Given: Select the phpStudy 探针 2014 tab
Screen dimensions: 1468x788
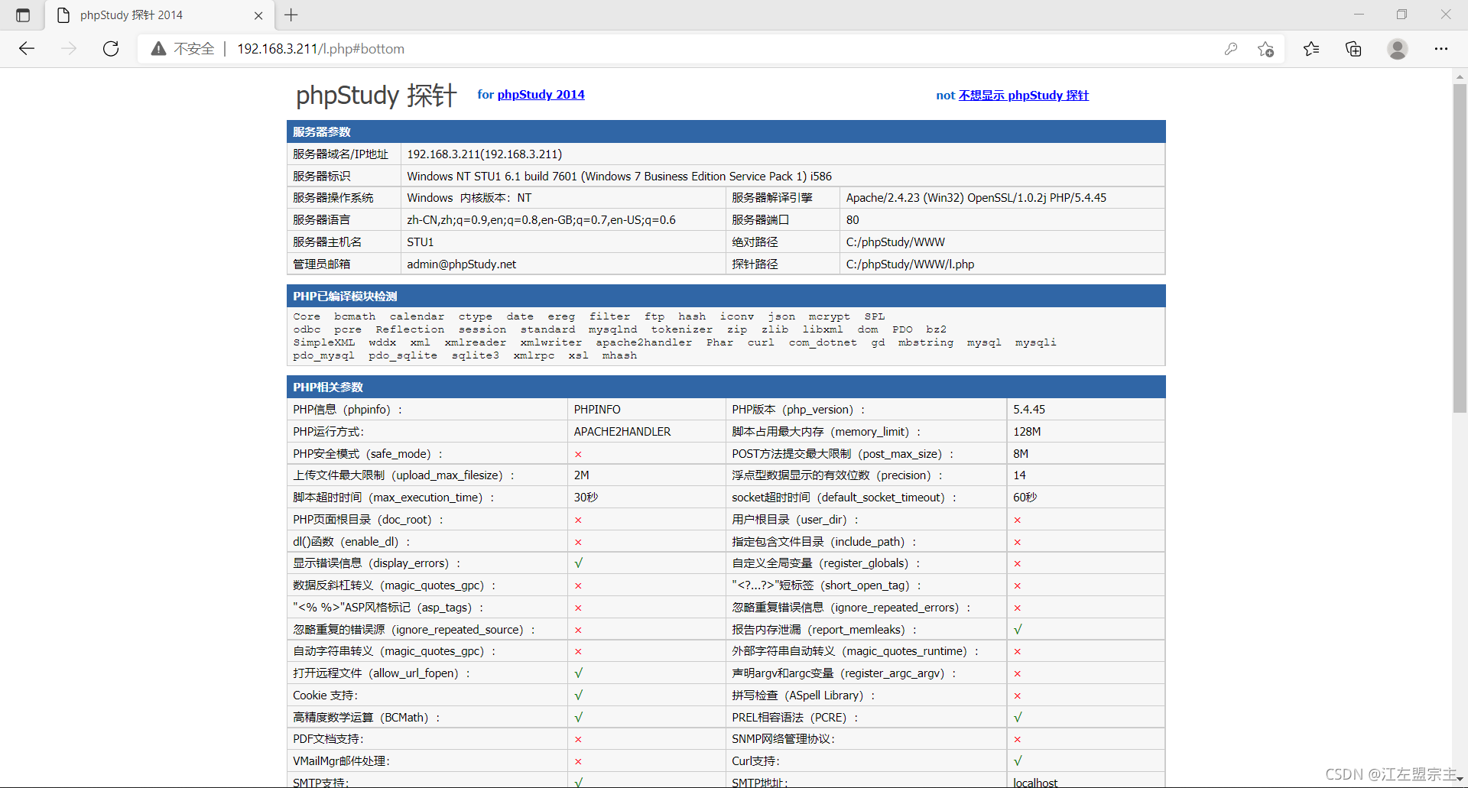Looking at the screenshot, I should point(159,15).
